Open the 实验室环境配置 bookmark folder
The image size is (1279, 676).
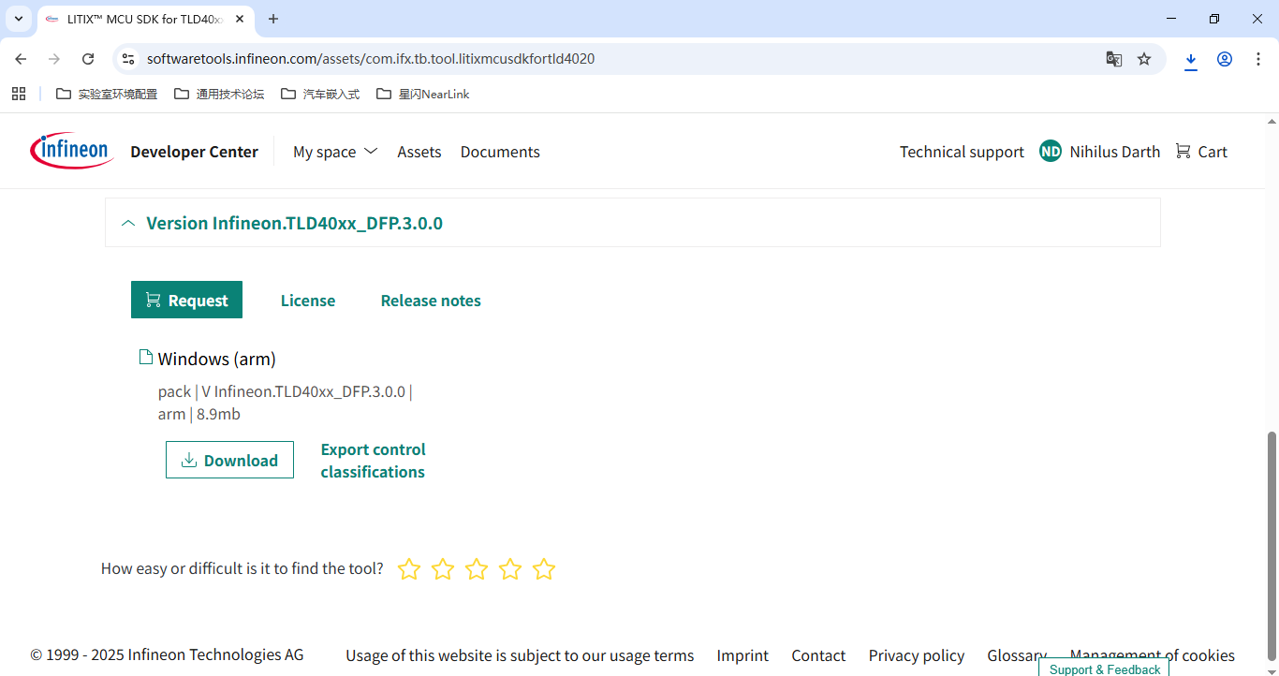(107, 94)
